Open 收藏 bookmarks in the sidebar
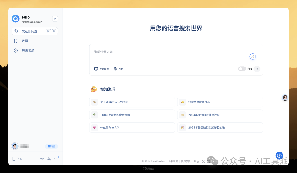 pyautogui.click(x=25, y=41)
